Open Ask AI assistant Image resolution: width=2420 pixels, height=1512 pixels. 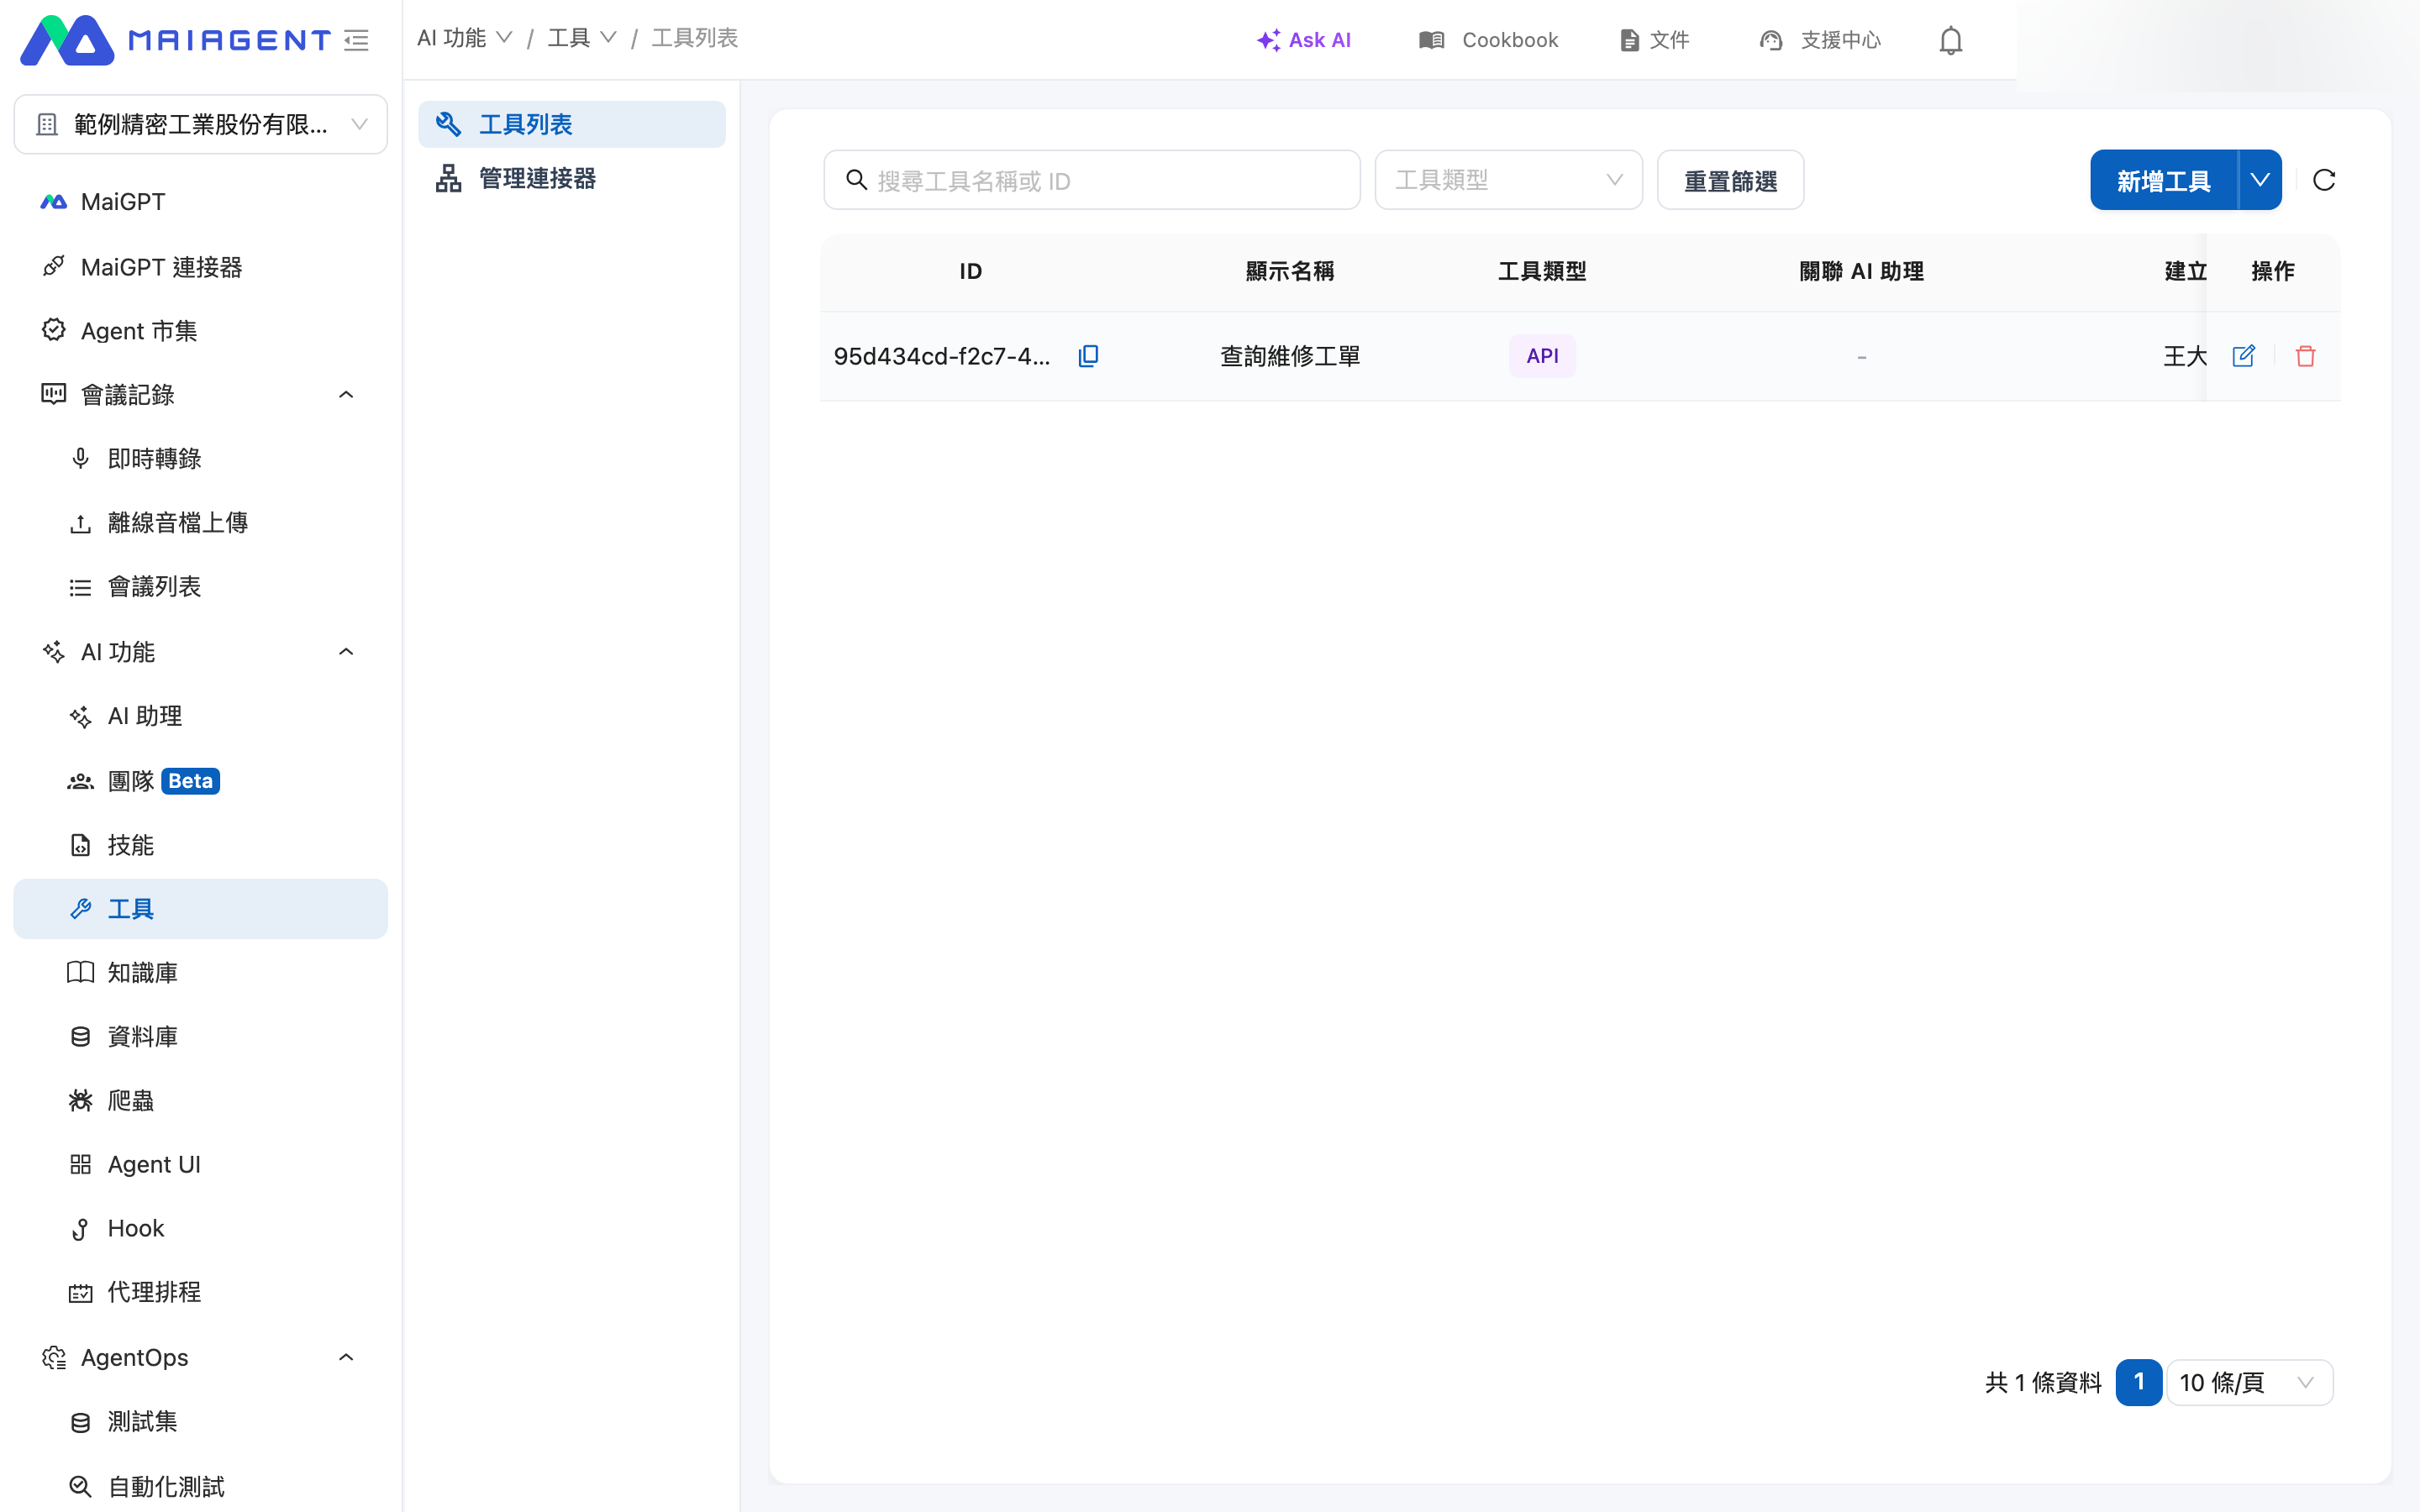1304,40
